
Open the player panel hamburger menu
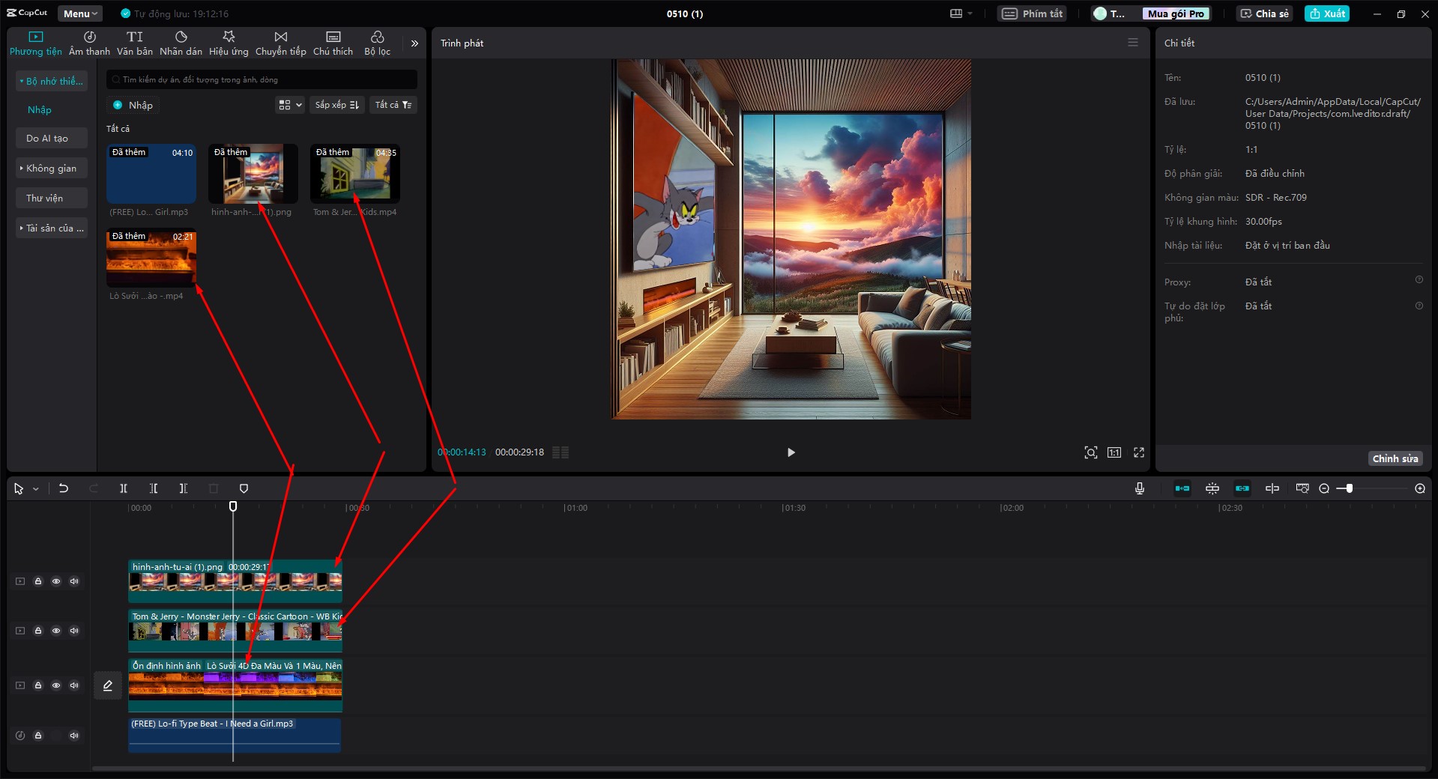[1133, 43]
